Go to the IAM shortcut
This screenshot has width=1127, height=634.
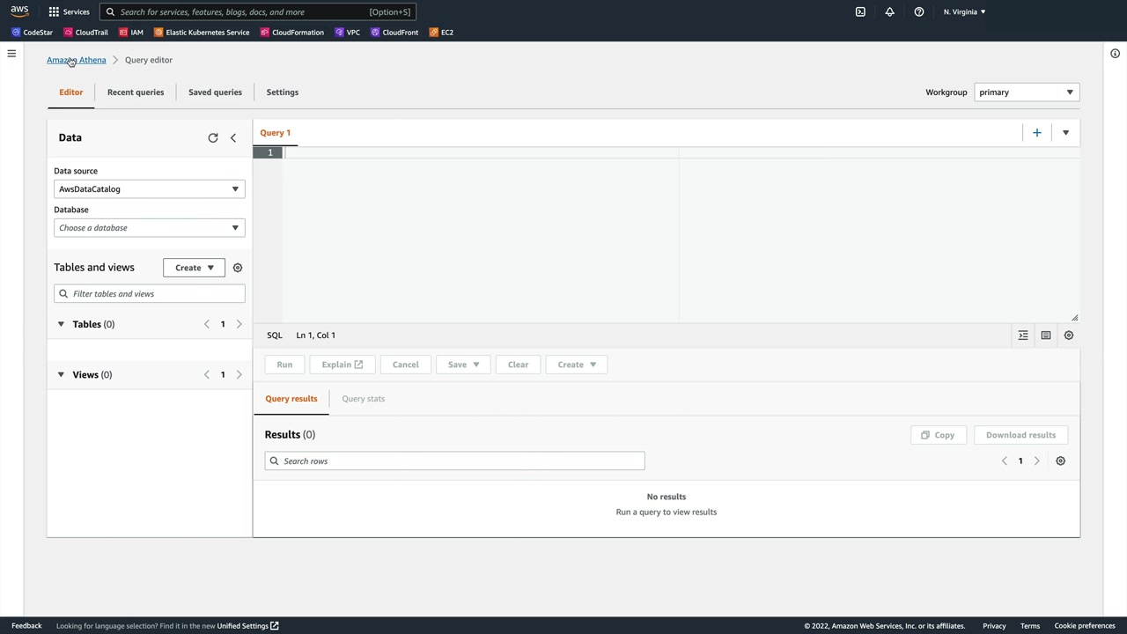click(130, 33)
